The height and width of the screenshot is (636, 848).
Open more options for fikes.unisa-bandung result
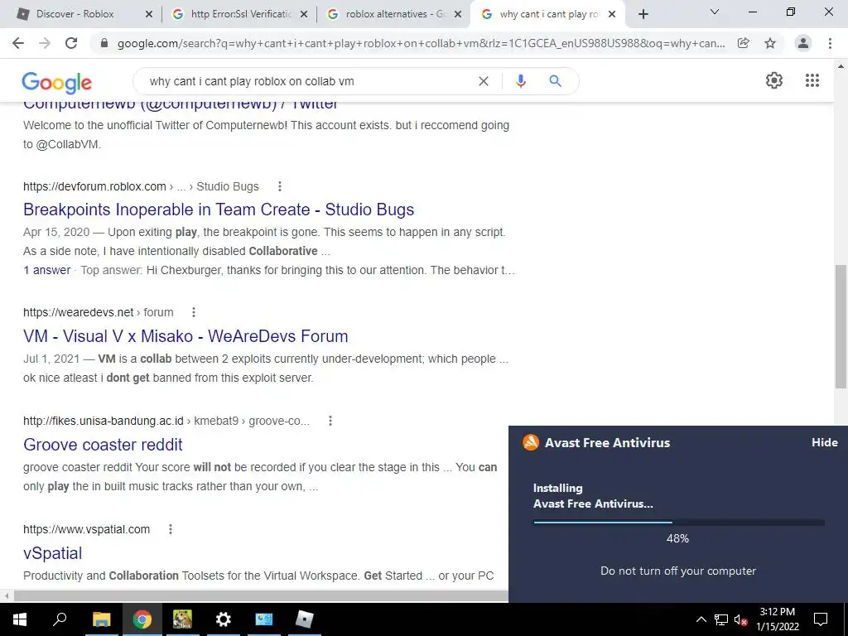pos(330,421)
